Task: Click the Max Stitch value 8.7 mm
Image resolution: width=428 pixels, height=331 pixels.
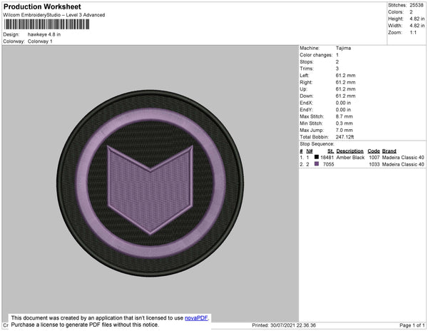Action: point(345,116)
